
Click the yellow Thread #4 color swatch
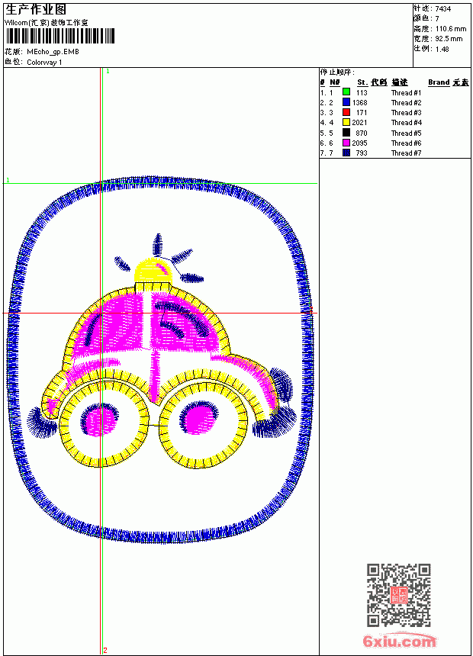point(346,122)
